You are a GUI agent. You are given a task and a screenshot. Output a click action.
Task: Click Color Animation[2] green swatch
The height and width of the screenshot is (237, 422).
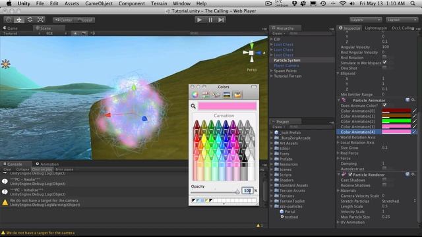396,121
